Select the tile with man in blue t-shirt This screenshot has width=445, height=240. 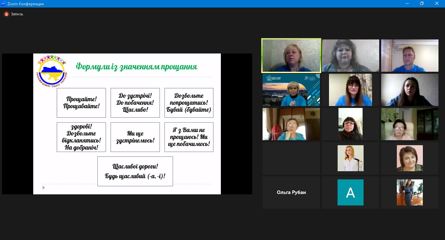(x=410, y=55)
